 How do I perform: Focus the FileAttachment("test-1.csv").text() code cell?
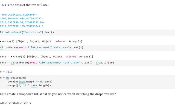27,32
